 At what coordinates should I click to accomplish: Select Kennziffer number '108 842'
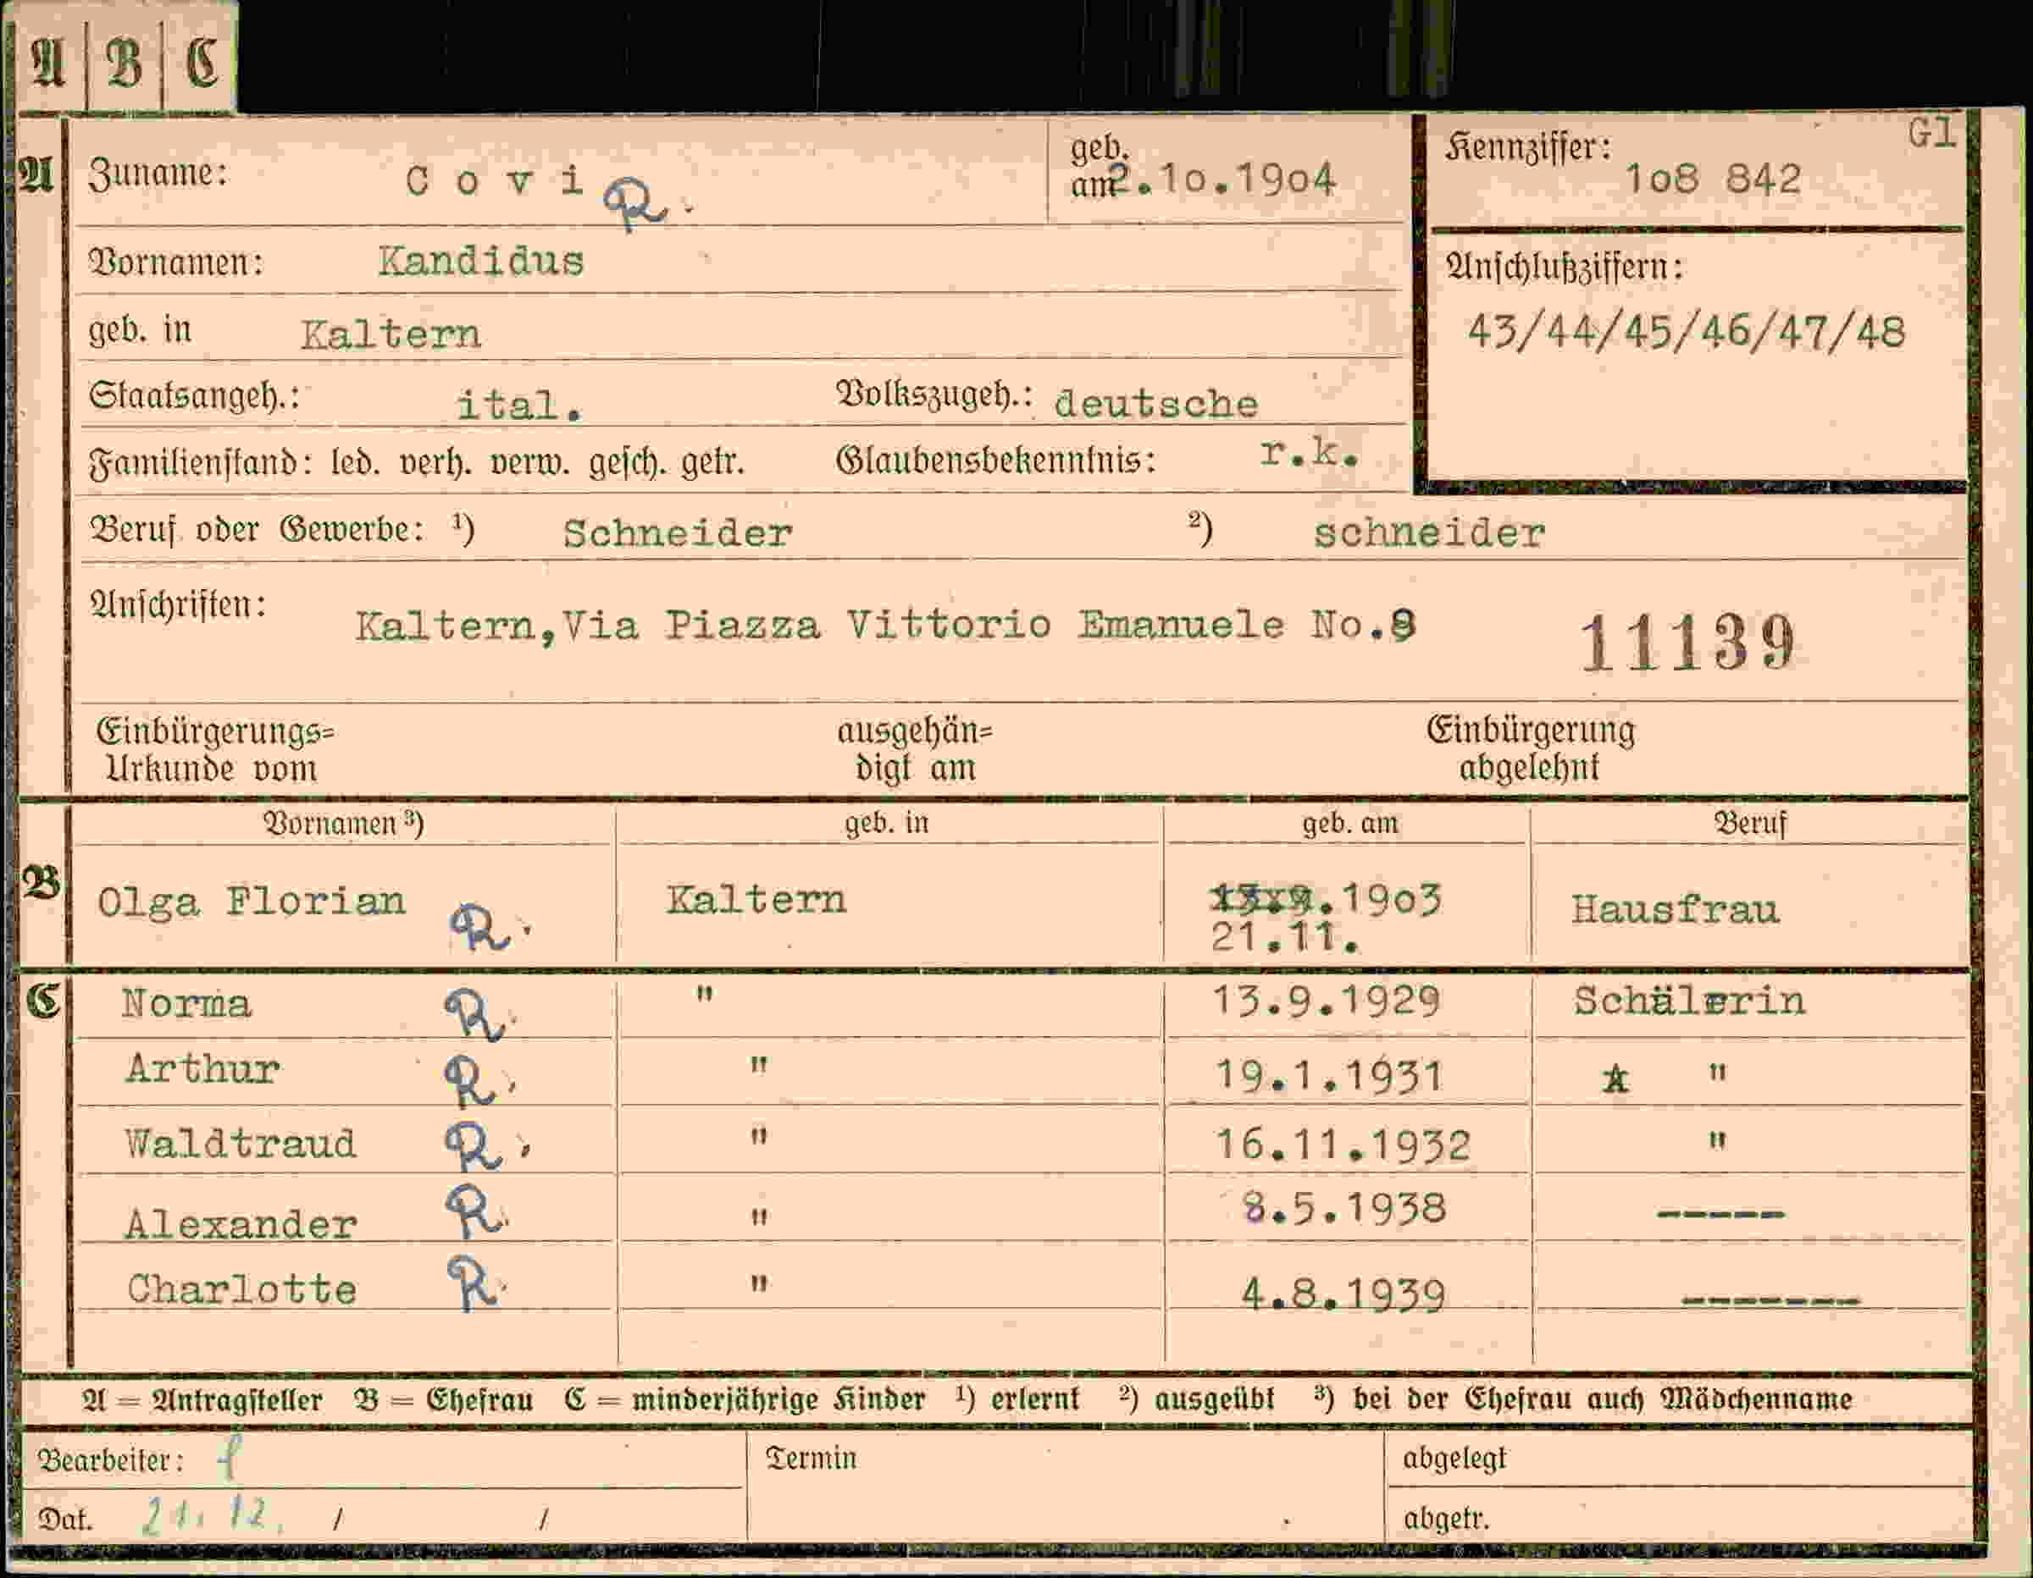tap(1713, 179)
